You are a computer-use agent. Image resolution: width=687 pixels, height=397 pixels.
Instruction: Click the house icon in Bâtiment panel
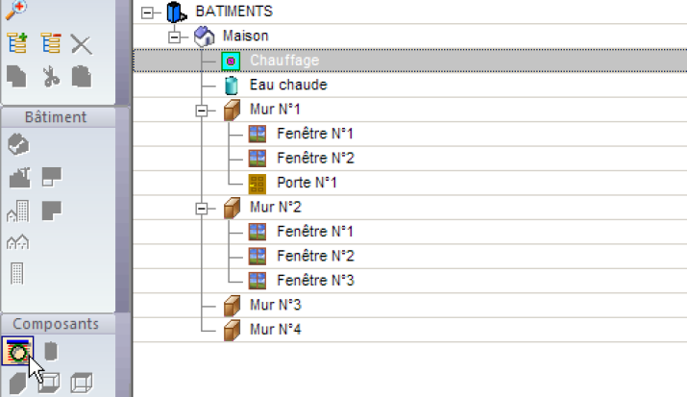(18, 144)
